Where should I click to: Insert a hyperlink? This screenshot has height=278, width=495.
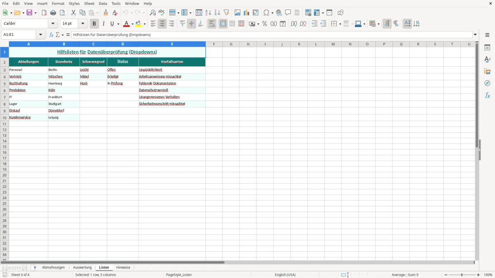tap(279, 13)
